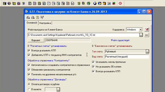Image resolution: width=165 pixels, height=92 pixels.
Task: Click the redo-arrow icon in dialog toolbar
Action: coord(33,17)
